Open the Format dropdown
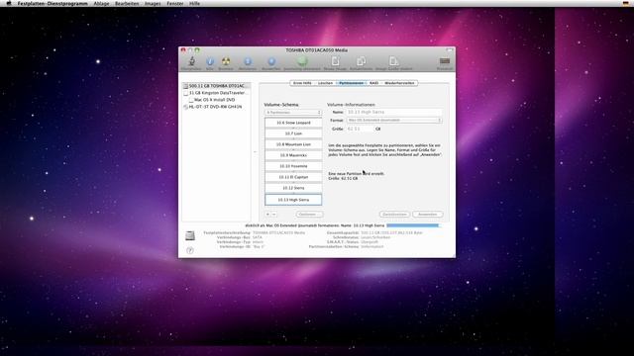634x356 pixels. [x=394, y=121]
